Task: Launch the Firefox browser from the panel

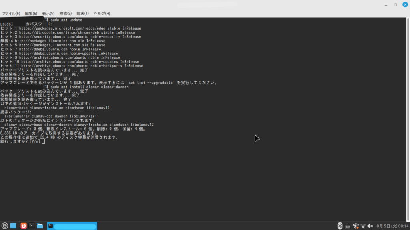Action: point(24,226)
